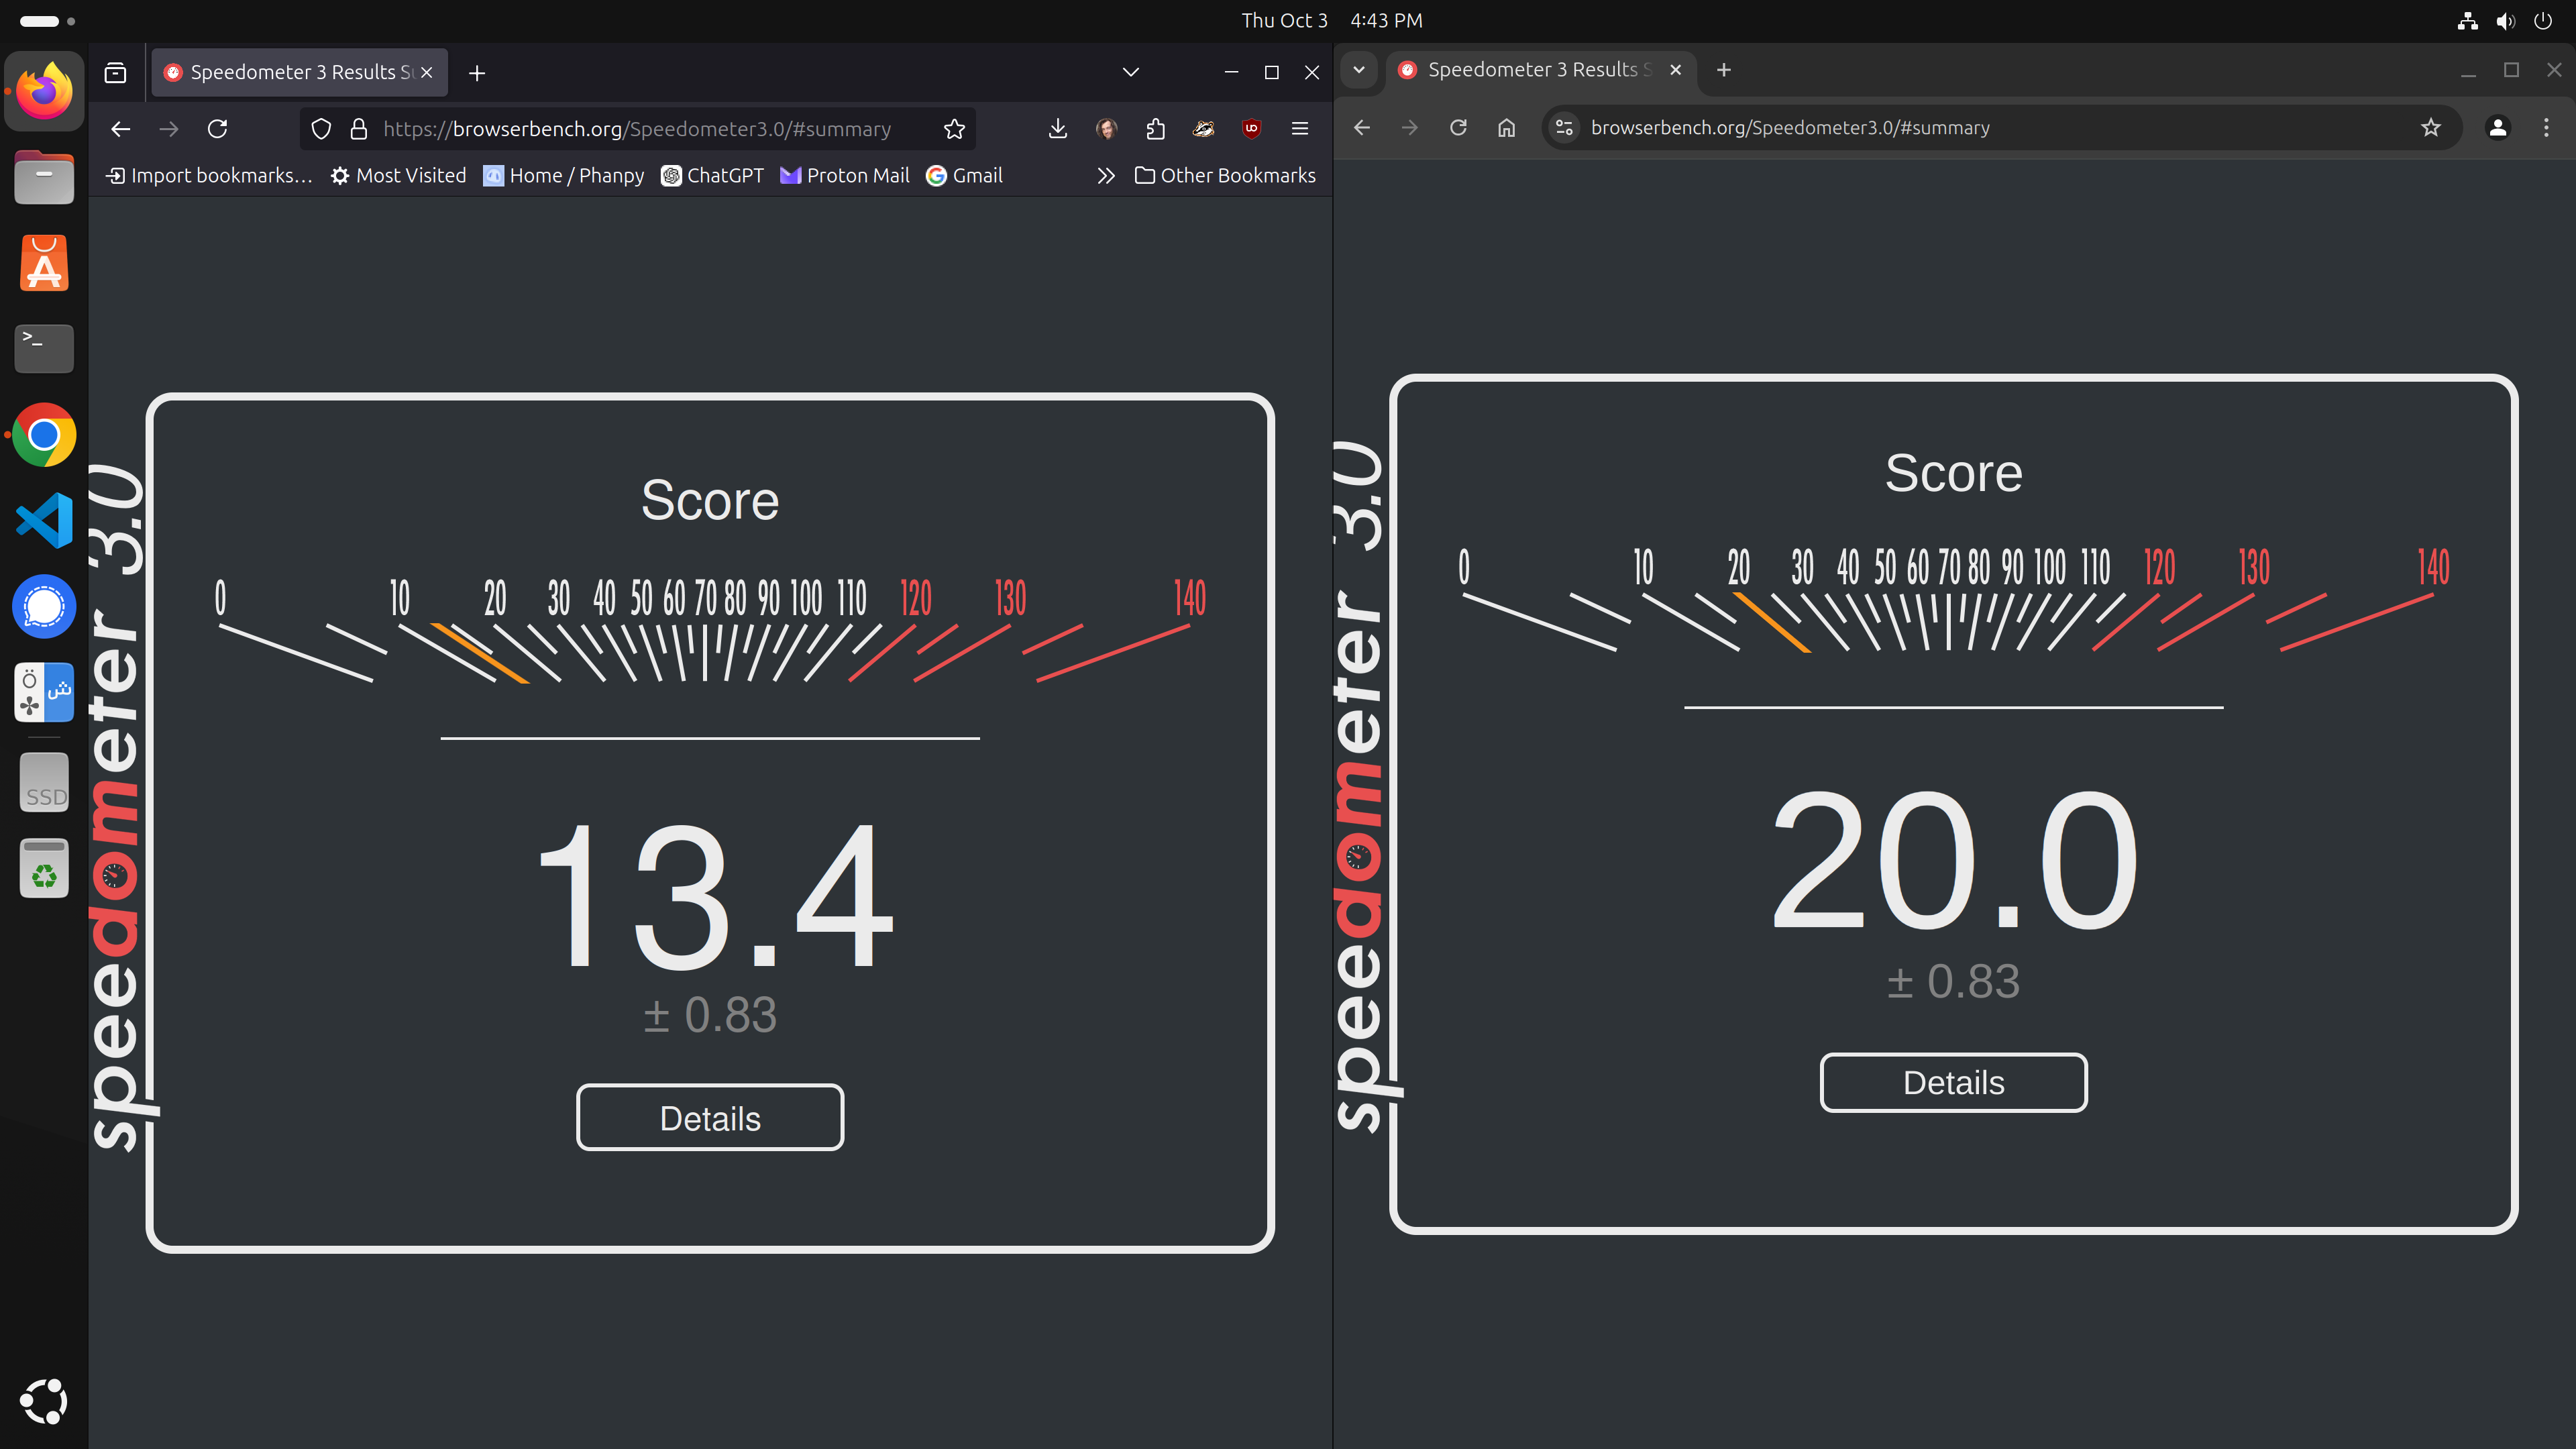The width and height of the screenshot is (2576, 1449).
Task: Open Gmail bookmark
Action: point(964,175)
